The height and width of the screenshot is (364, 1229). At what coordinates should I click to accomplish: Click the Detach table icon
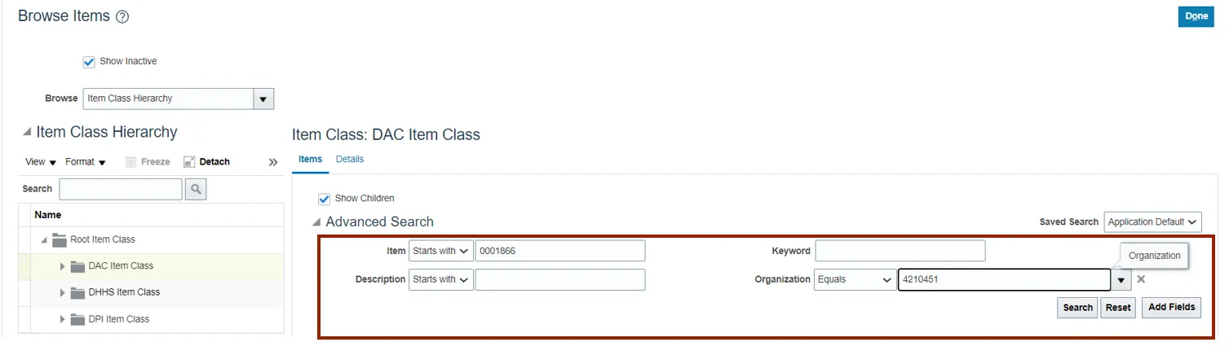189,162
